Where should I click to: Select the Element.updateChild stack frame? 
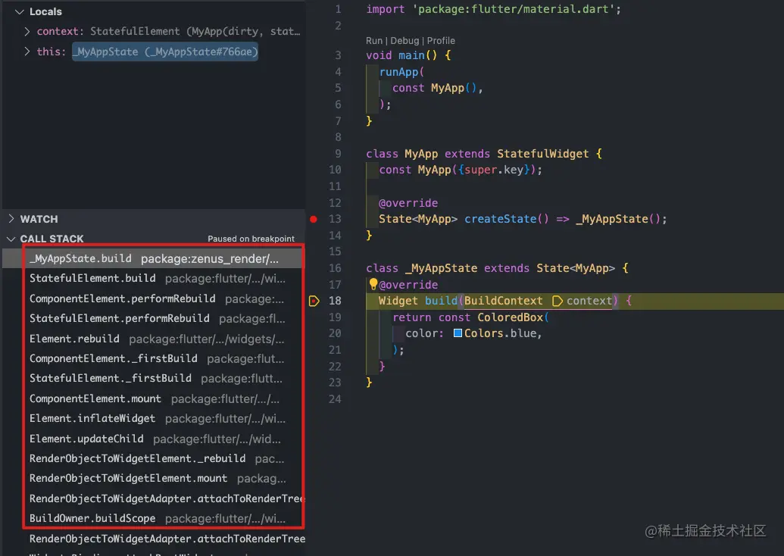click(154, 439)
